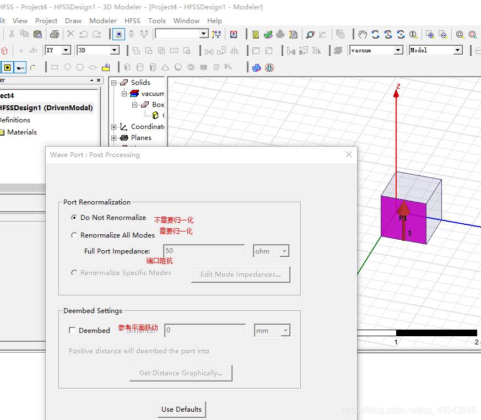Click the Copy toolbar icon
The image size is (481, 420).
pyautogui.click(x=25, y=34)
